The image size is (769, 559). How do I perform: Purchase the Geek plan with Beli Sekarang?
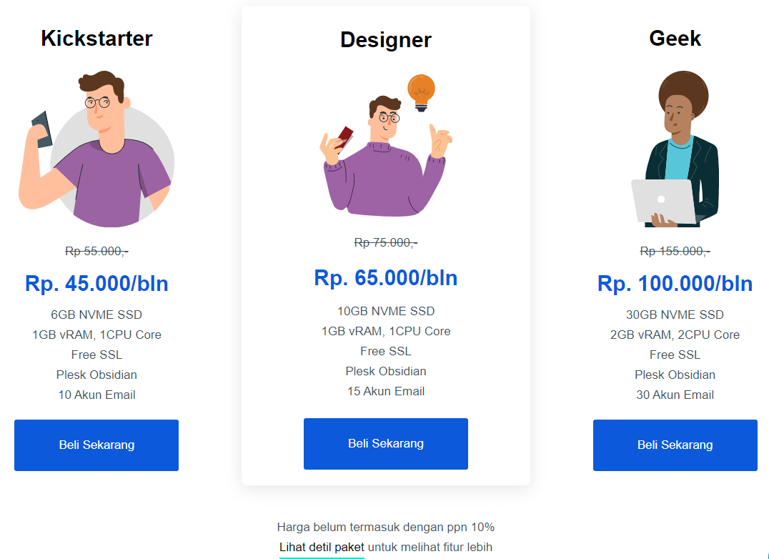(x=675, y=445)
